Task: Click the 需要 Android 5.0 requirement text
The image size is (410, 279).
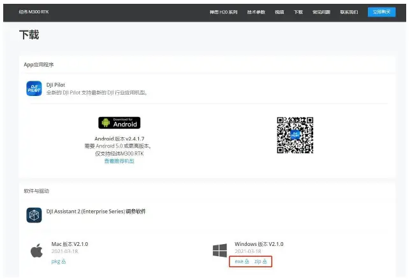Action: pyautogui.click(x=118, y=146)
